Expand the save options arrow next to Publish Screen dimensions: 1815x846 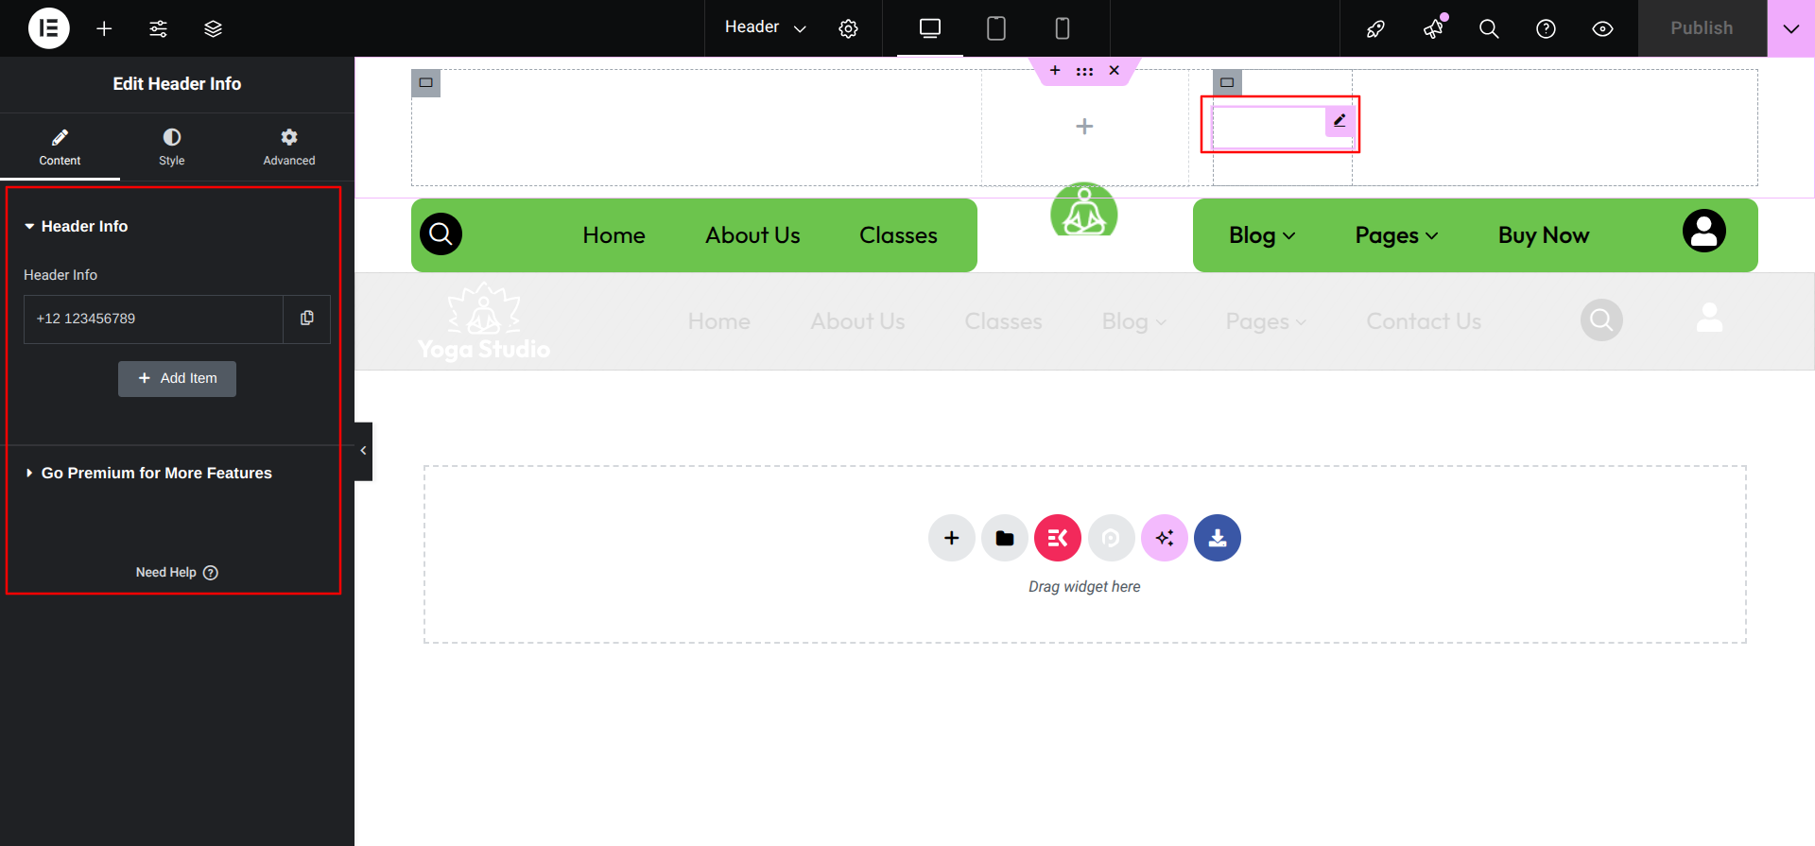click(1791, 28)
